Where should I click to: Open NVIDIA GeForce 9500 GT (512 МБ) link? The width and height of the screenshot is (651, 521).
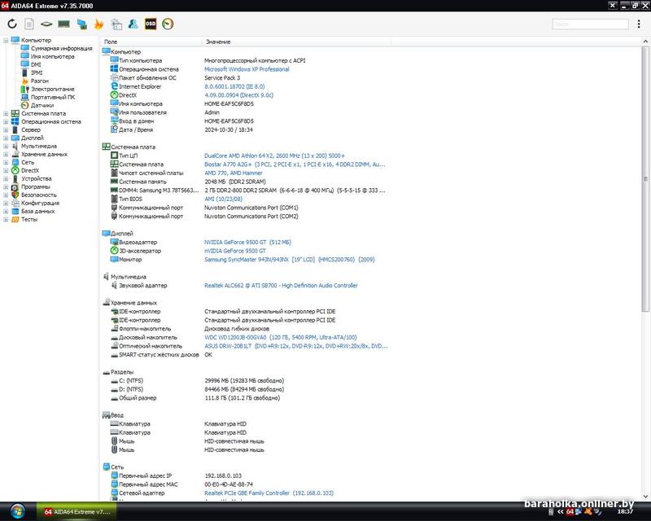coord(247,243)
